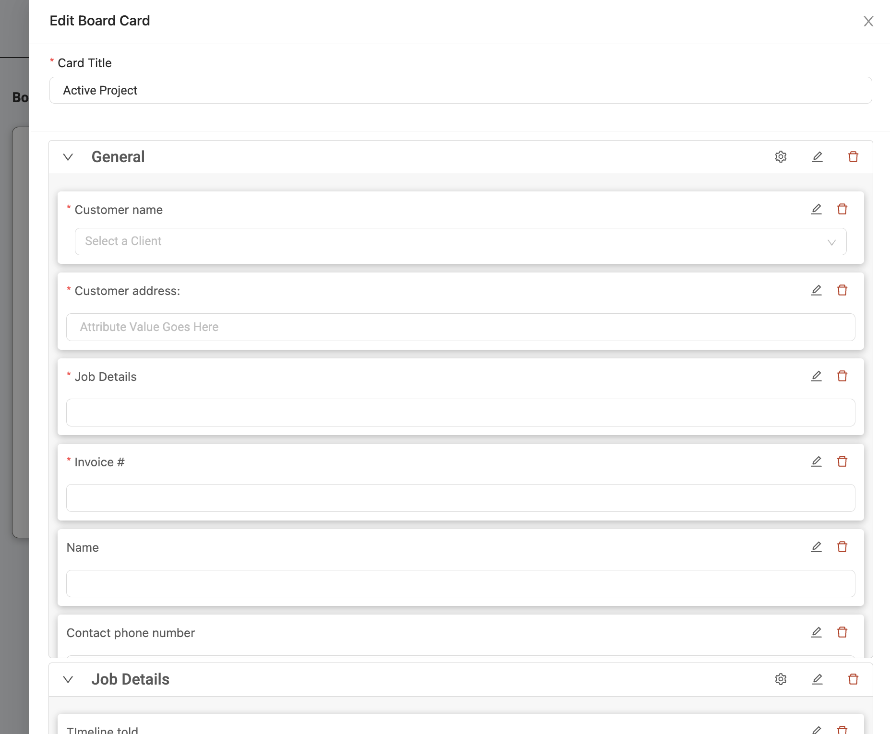Click the Name text input
This screenshot has width=890, height=734.
pos(460,583)
